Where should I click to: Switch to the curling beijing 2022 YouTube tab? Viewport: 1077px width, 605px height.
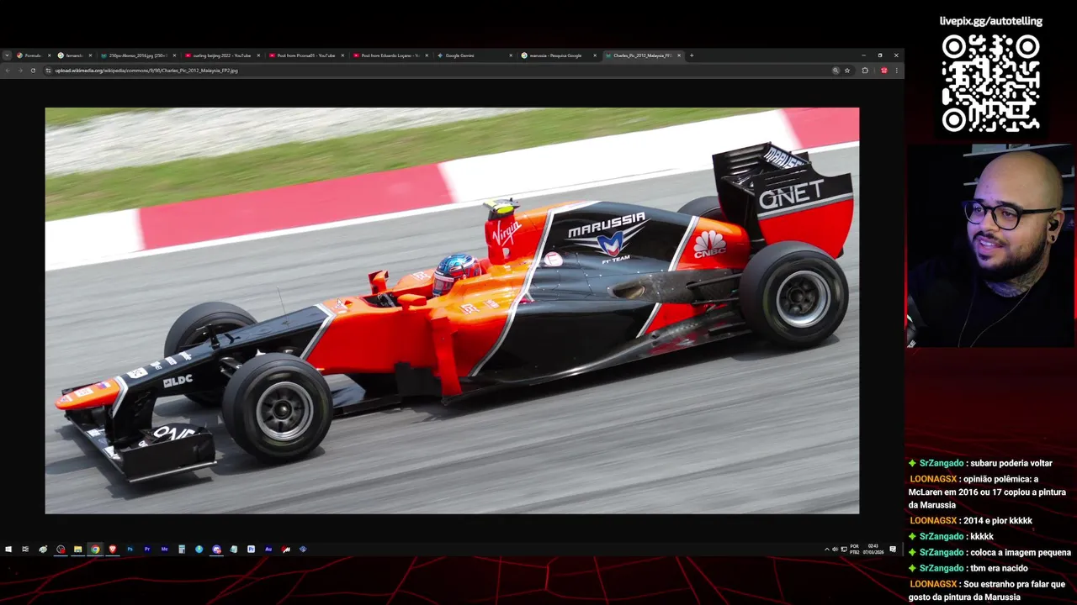pyautogui.click(x=222, y=55)
